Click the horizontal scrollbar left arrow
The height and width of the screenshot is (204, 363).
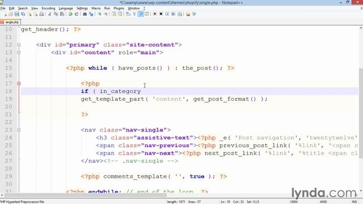(2, 195)
